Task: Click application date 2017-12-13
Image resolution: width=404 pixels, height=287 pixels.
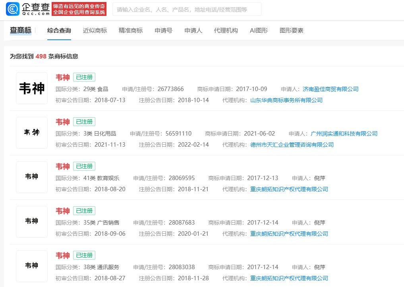Action: [263, 178]
